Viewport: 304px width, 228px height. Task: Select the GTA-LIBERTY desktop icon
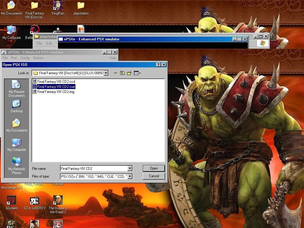tap(35, 203)
